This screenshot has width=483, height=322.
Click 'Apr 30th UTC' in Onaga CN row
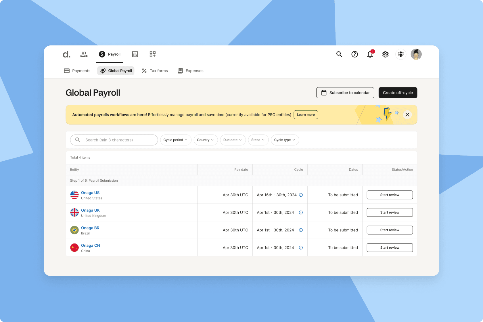235,248
